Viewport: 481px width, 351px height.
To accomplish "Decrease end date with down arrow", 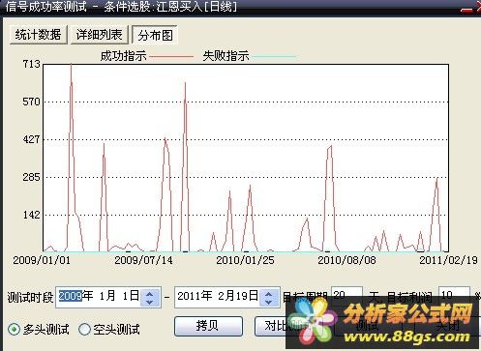I will 268,302.
